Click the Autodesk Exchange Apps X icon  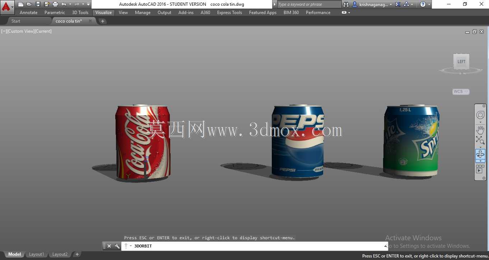398,4
